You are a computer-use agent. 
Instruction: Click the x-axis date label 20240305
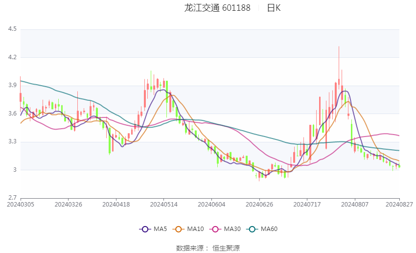tap(21, 205)
